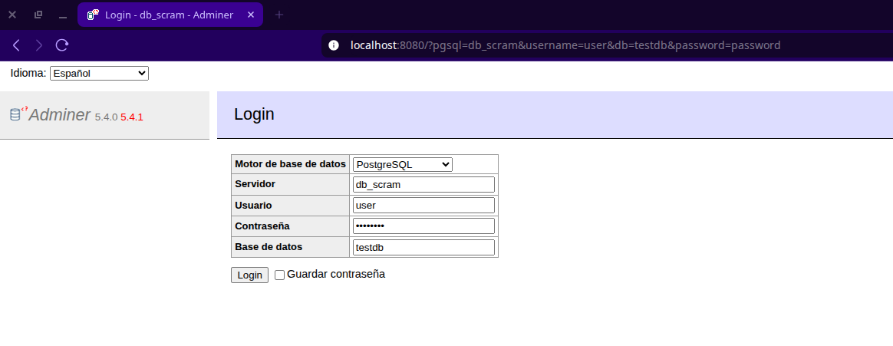Focus the localhost URL address bar
This screenshot has width=893, height=346.
click(x=565, y=45)
